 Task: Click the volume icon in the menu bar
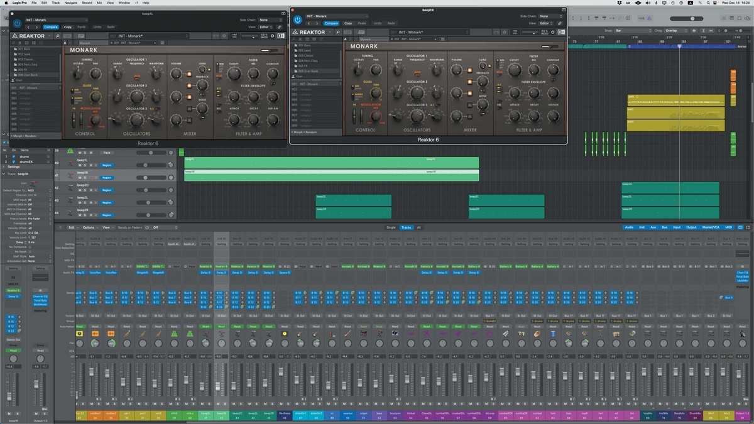coord(648,3)
